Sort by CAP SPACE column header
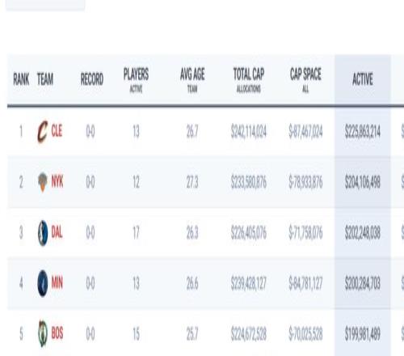The width and height of the screenshot is (404, 356). tap(305, 80)
